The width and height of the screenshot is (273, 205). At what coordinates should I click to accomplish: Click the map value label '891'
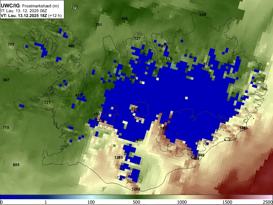(74, 7)
